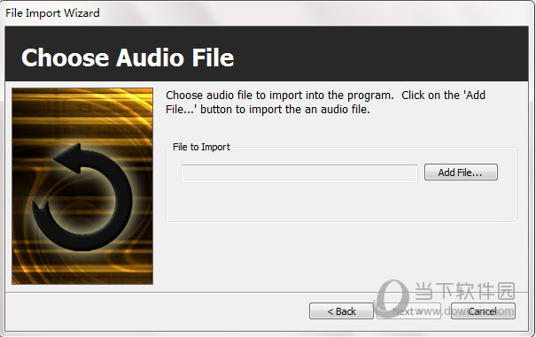Click the Chinese watermark text 当下软件园
Viewport: 536px width, 337px height.
(x=465, y=291)
